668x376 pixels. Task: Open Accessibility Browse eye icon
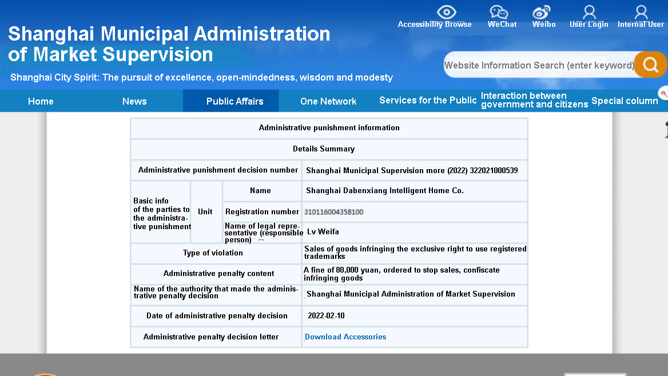[446, 11]
